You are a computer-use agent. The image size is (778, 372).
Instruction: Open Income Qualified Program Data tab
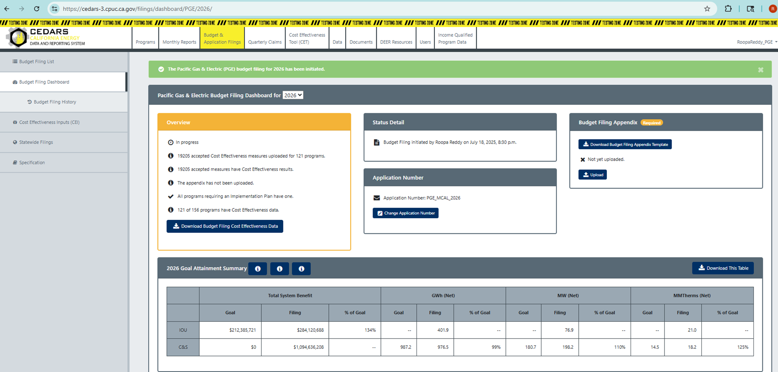coord(455,38)
